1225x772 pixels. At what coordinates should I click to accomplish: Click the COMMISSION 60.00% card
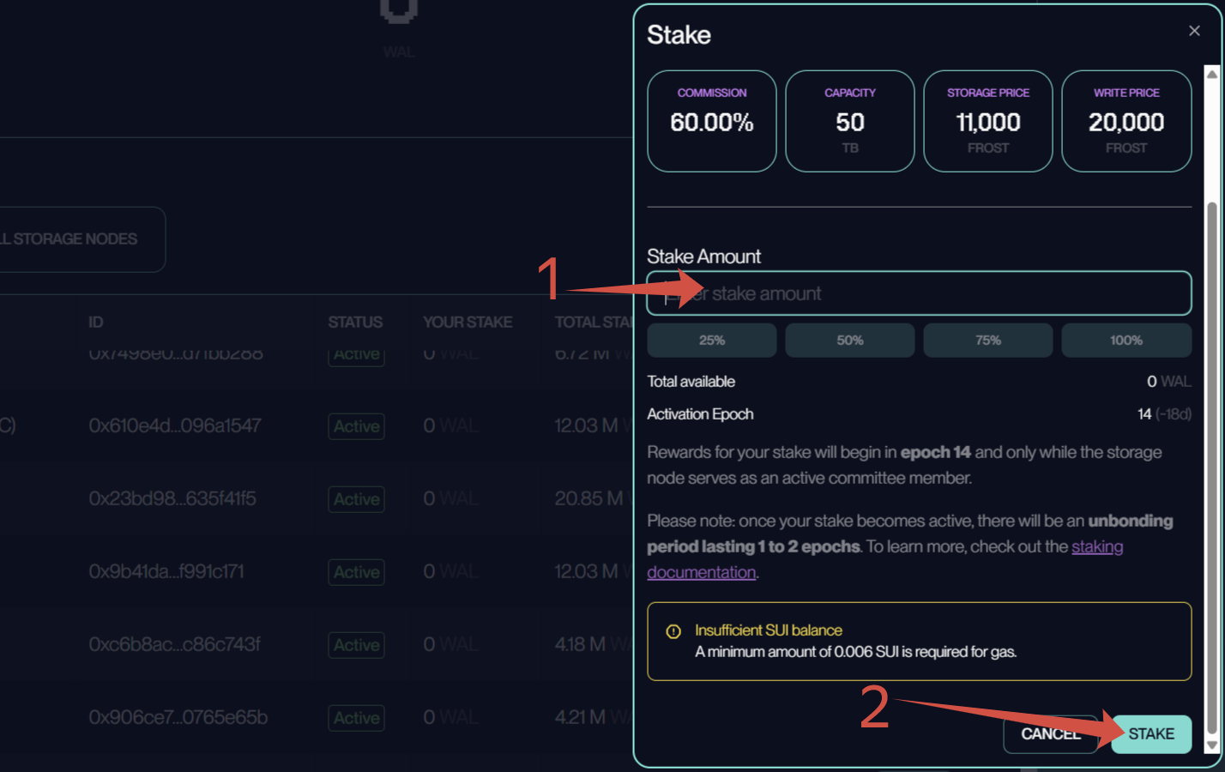(711, 121)
